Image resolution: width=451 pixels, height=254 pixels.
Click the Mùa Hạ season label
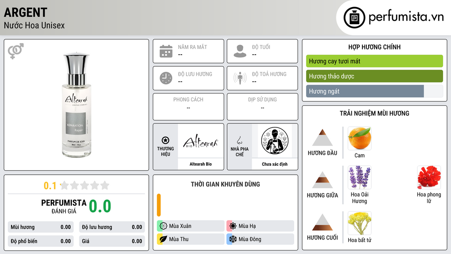(x=247, y=226)
